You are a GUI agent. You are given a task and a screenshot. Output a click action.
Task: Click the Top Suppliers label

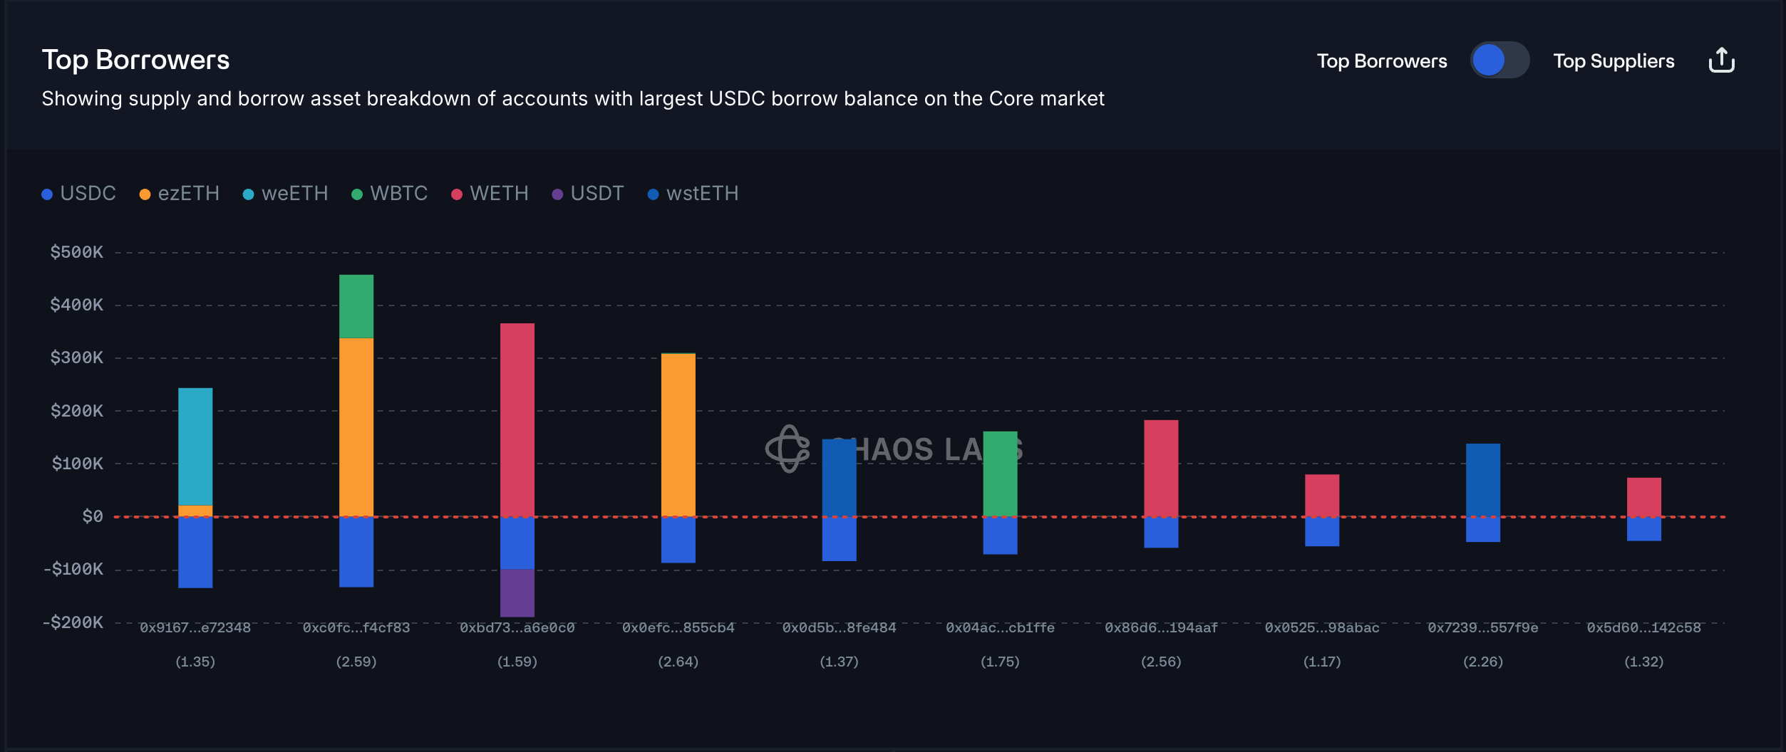[1614, 61]
